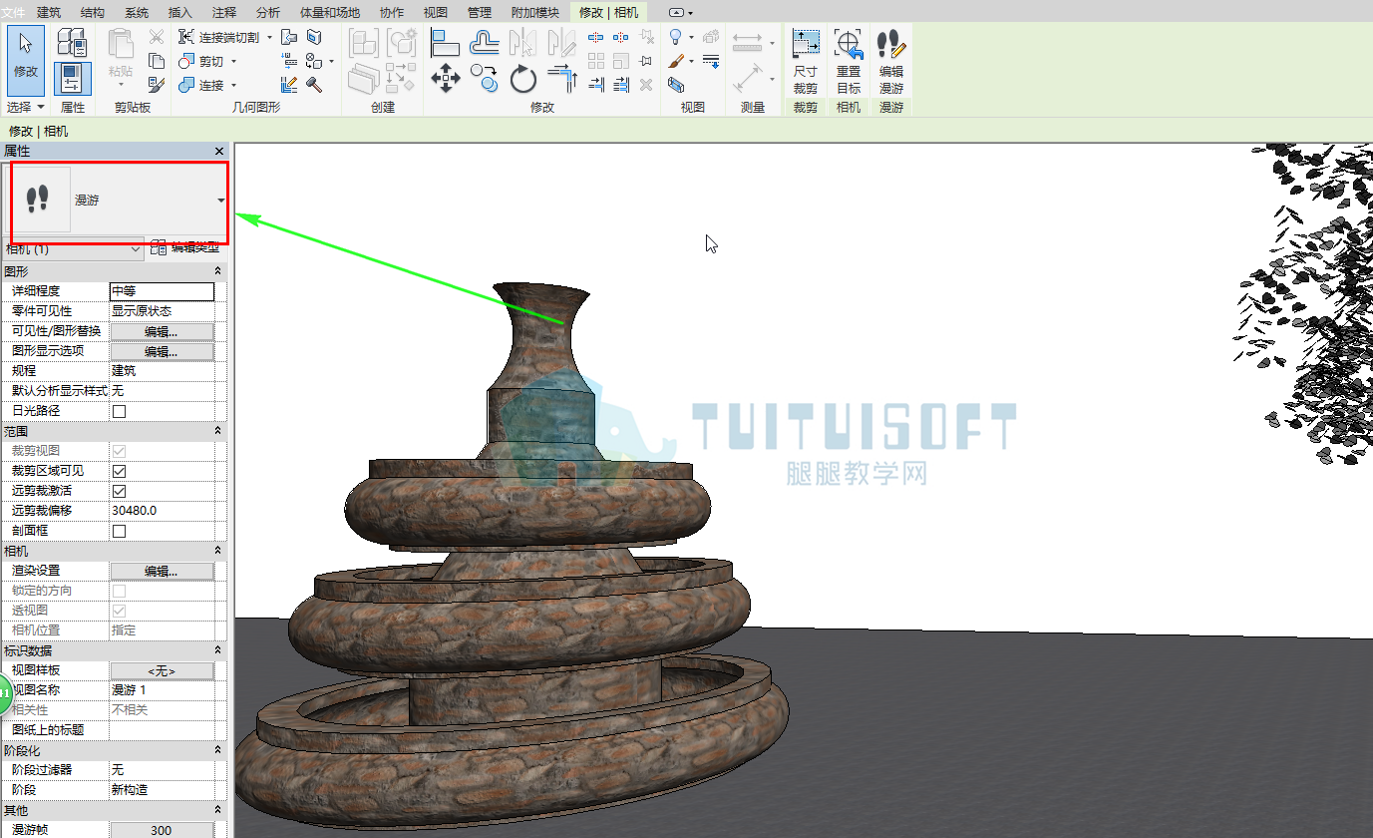
Task: Close the 属性 properties panel
Action: click(x=219, y=151)
